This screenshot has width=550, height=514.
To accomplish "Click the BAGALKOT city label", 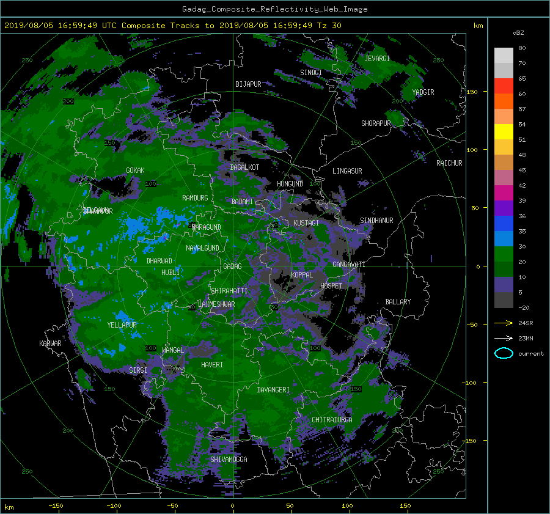I will tap(244, 167).
